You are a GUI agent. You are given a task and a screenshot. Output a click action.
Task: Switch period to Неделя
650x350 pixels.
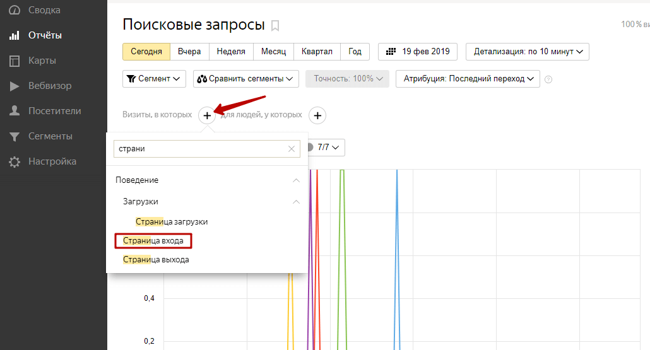[x=231, y=52]
